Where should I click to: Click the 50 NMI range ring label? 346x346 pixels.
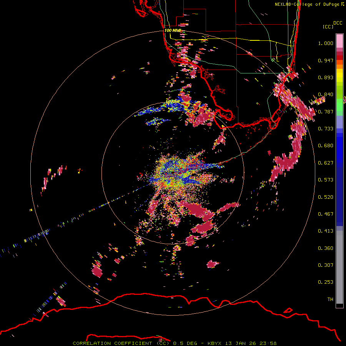click(x=173, y=102)
